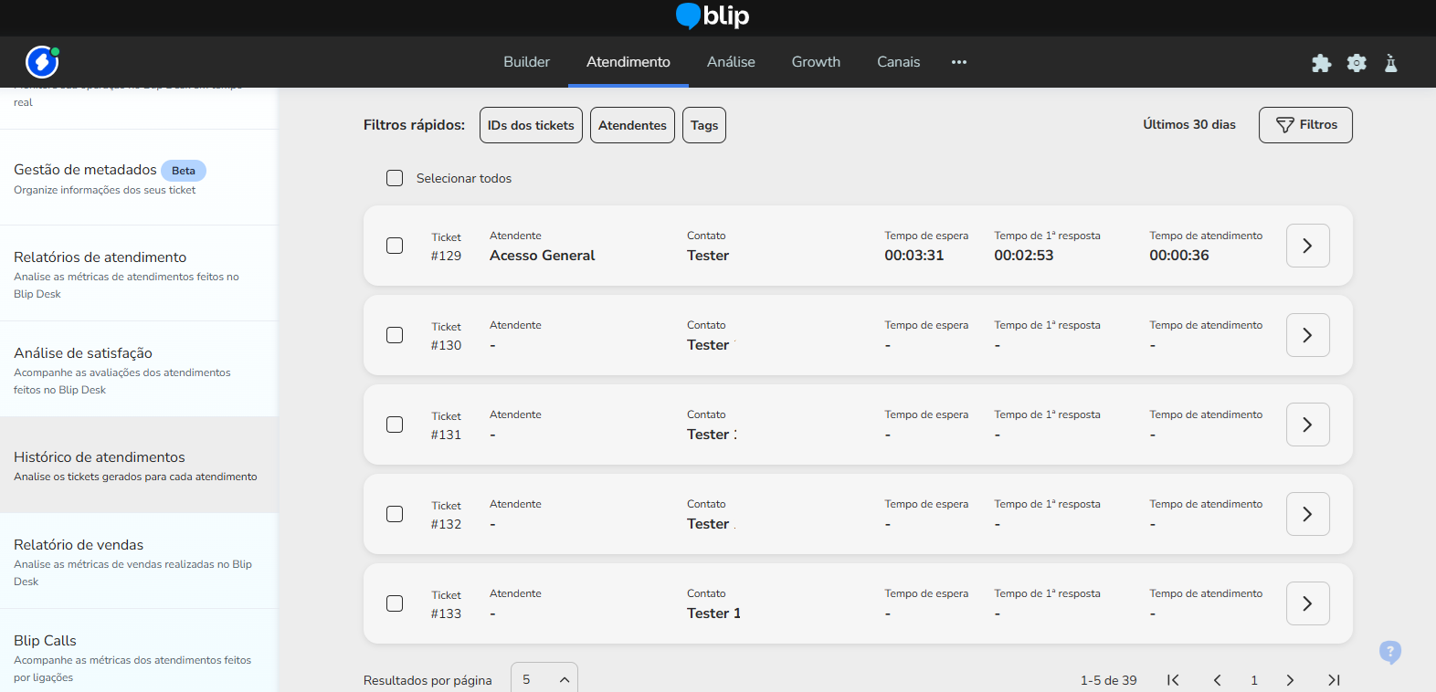Open the Growth tab
1436x692 pixels.
tap(816, 62)
